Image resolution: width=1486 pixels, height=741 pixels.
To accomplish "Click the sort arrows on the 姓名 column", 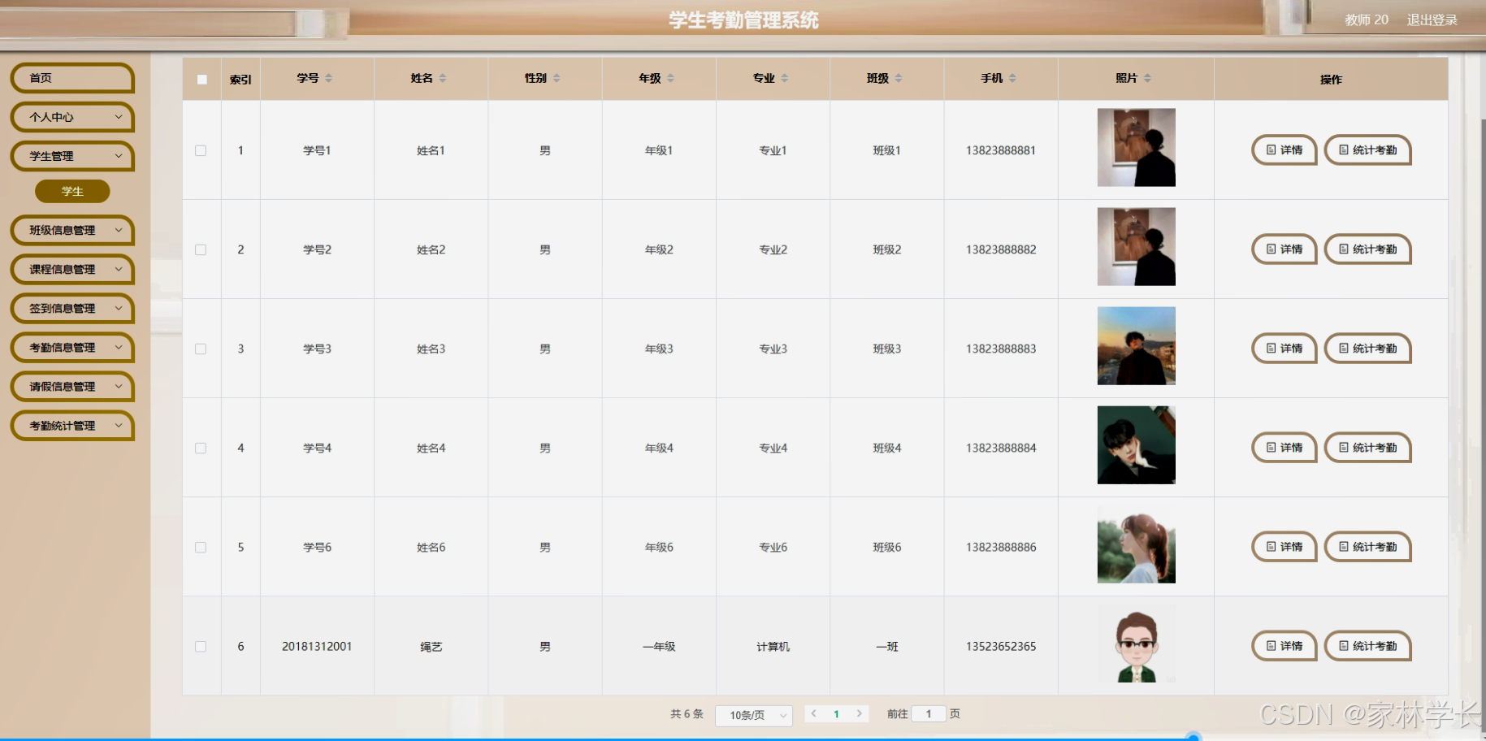I will pos(443,78).
